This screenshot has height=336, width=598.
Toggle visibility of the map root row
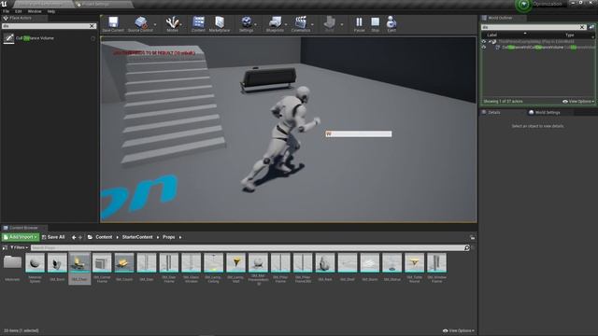point(484,41)
